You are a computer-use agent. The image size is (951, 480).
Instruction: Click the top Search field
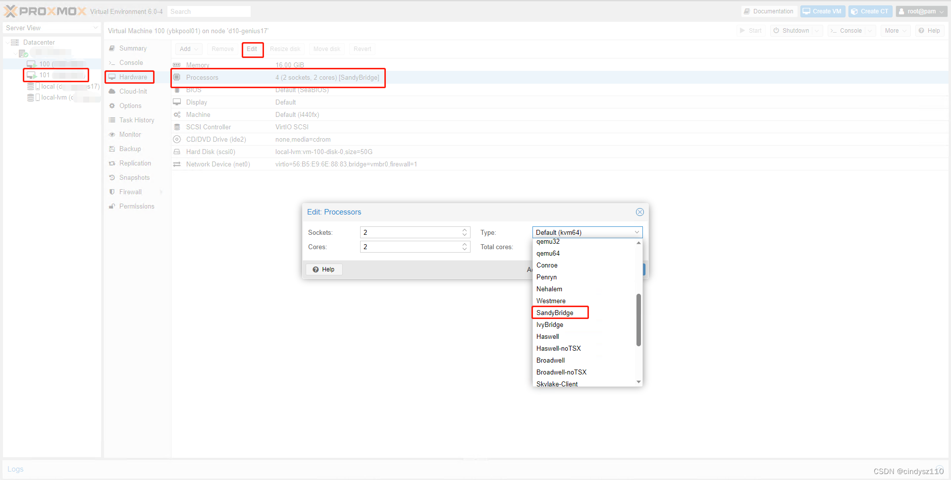click(209, 11)
